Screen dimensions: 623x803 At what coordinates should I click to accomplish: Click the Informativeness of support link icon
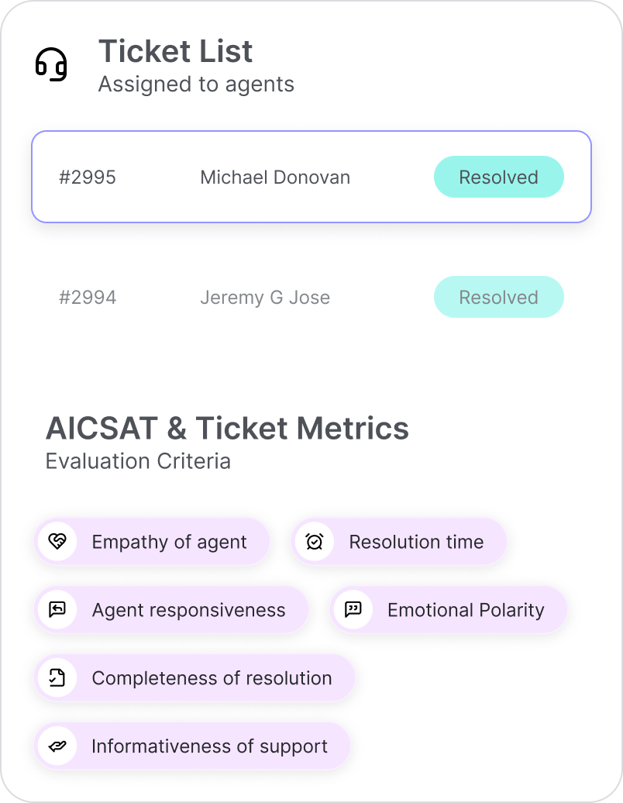[x=57, y=746]
